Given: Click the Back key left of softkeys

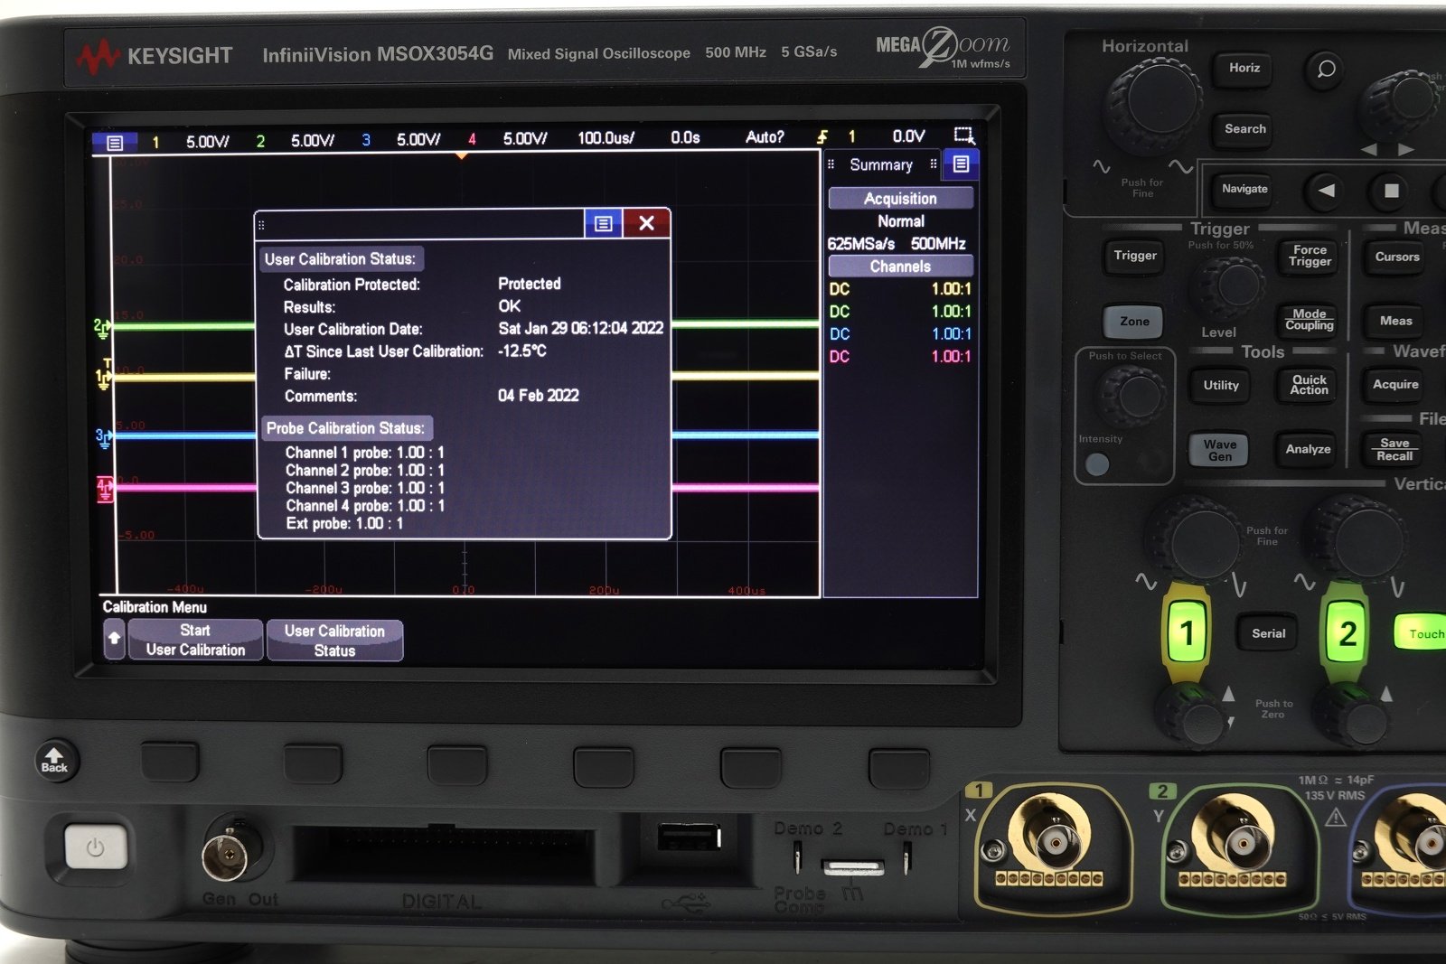Looking at the screenshot, I should pyautogui.click(x=55, y=761).
